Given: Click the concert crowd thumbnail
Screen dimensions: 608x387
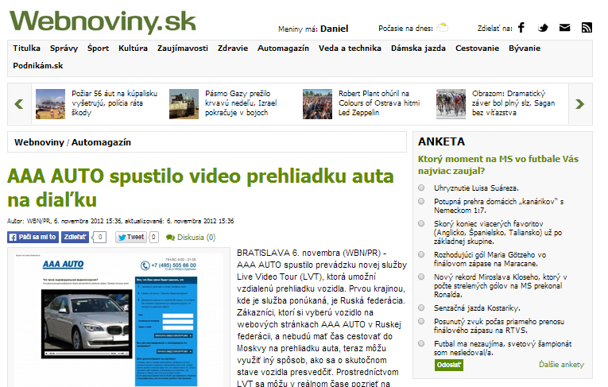Looking at the screenshot, I should 317,104.
